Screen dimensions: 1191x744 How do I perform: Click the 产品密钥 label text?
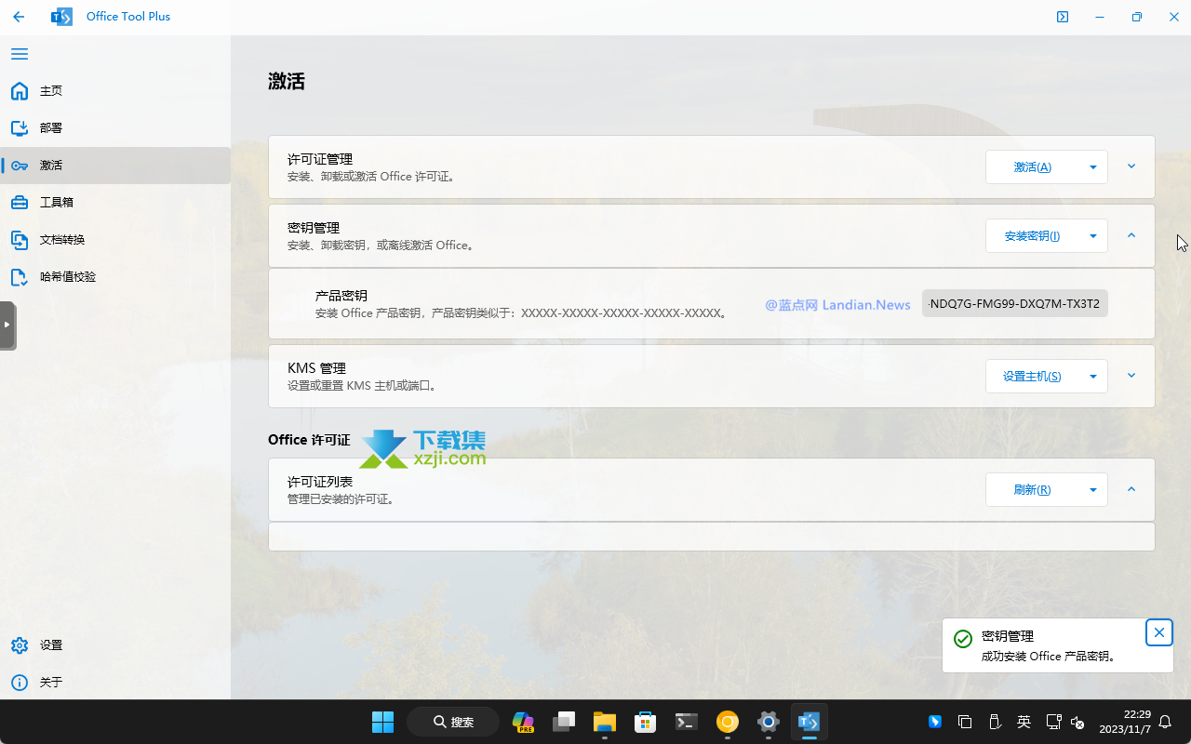tap(341, 296)
